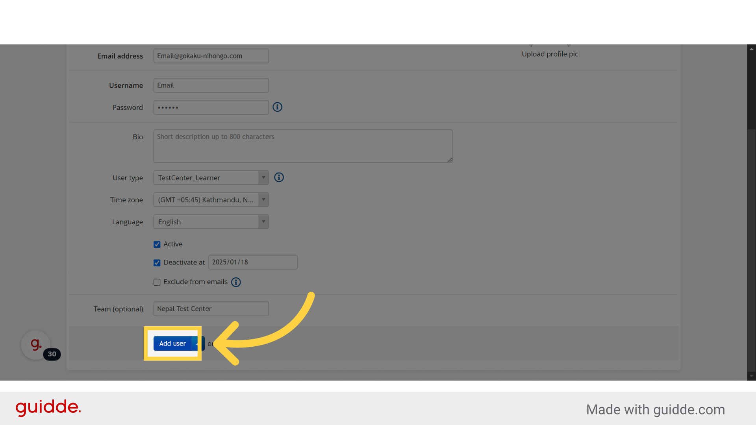
Task: Uncheck the Active checkbox
Action: tap(157, 244)
